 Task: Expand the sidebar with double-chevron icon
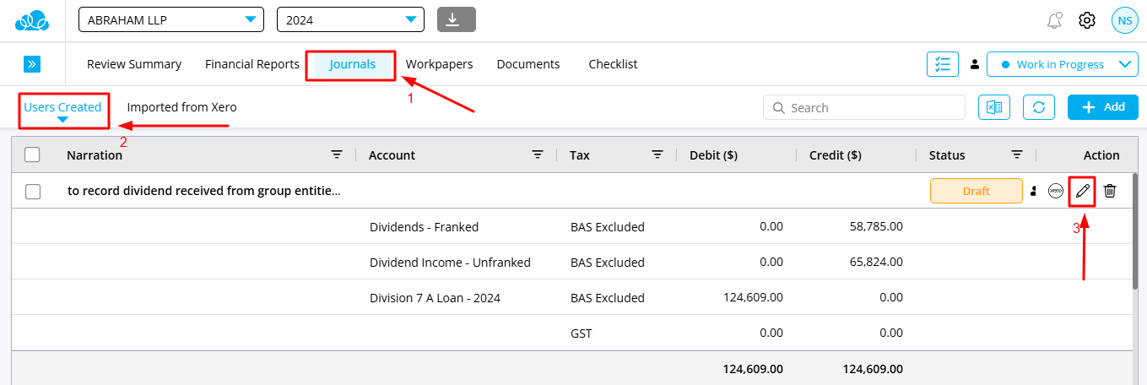coord(32,64)
